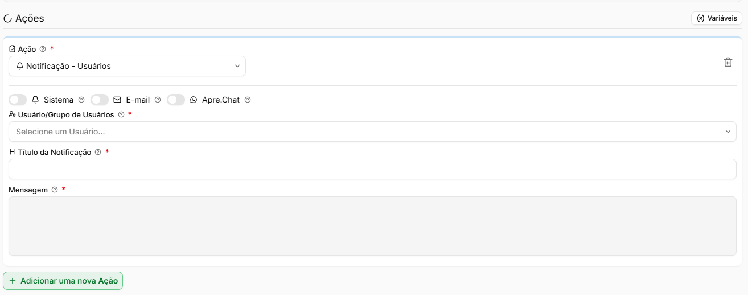Click the Ações spinner icon in header
This screenshot has width=748, height=295.
click(x=7, y=19)
